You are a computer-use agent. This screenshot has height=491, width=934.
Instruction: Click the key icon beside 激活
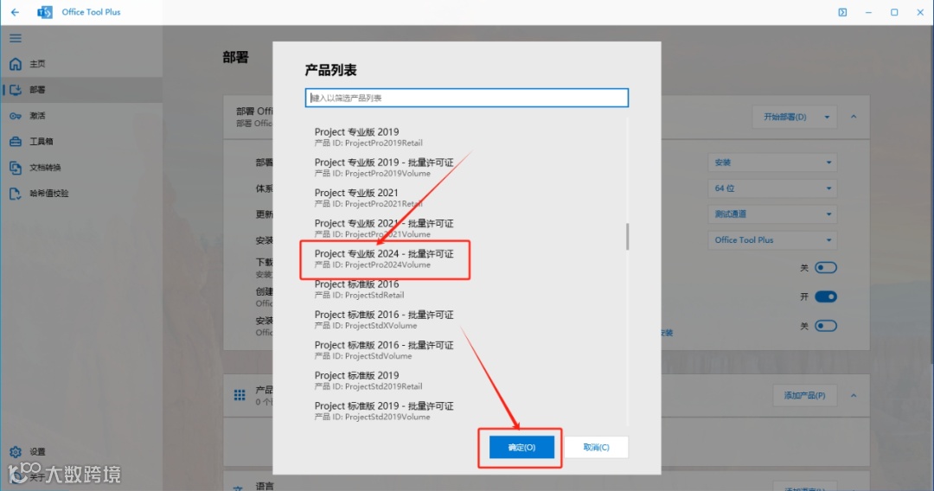click(x=16, y=116)
